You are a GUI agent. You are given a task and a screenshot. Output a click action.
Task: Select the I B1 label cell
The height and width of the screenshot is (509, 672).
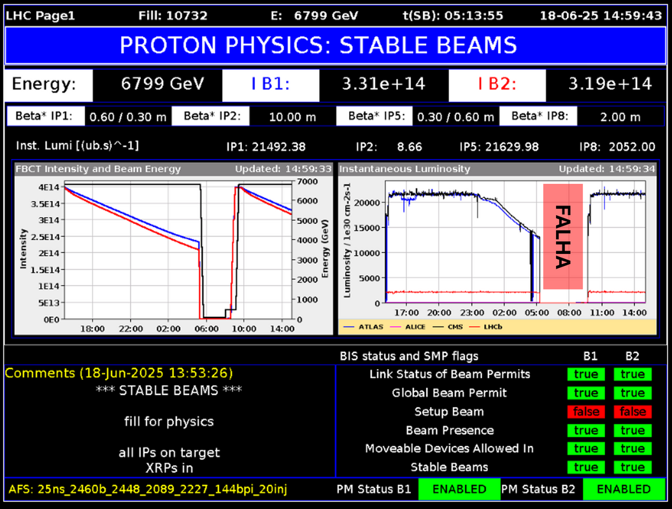(x=270, y=84)
